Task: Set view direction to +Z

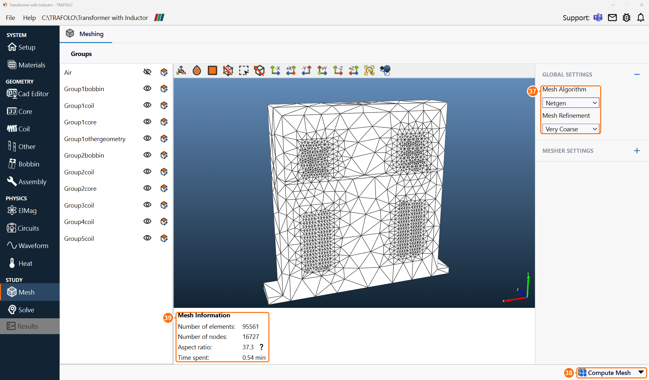Action: pos(354,70)
